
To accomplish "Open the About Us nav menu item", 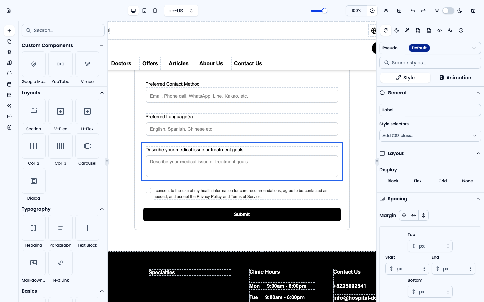I will pos(211,63).
